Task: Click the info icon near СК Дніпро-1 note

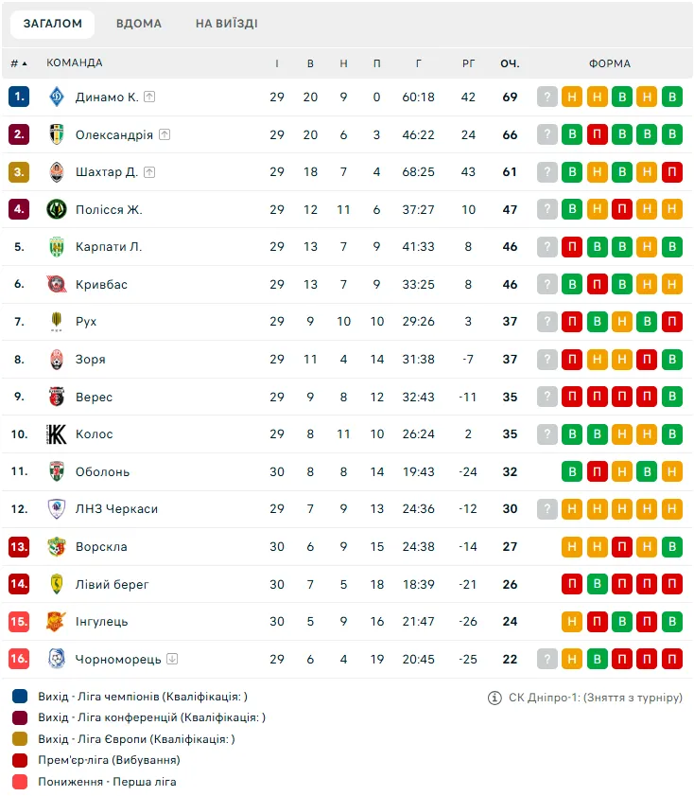Action: [x=494, y=698]
